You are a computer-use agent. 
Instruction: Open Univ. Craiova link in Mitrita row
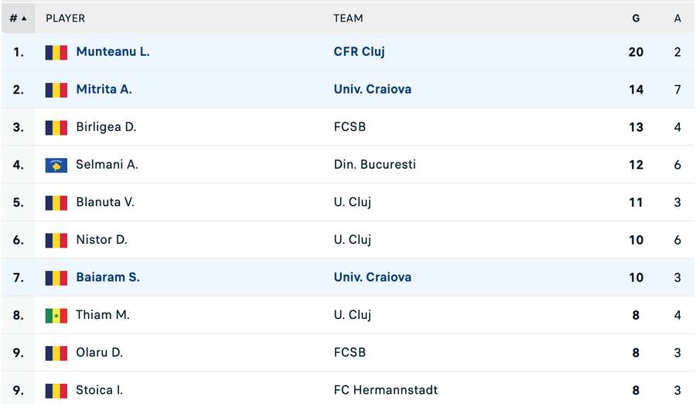tap(373, 89)
